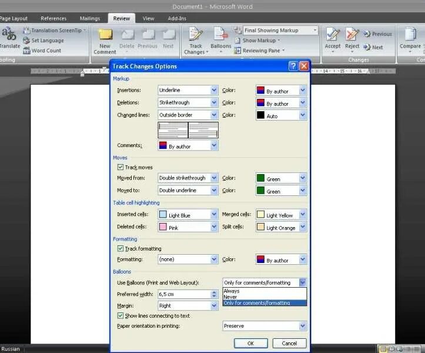Image resolution: width=425 pixels, height=353 pixels.
Task: Open Show Markup menu
Action: click(257, 41)
